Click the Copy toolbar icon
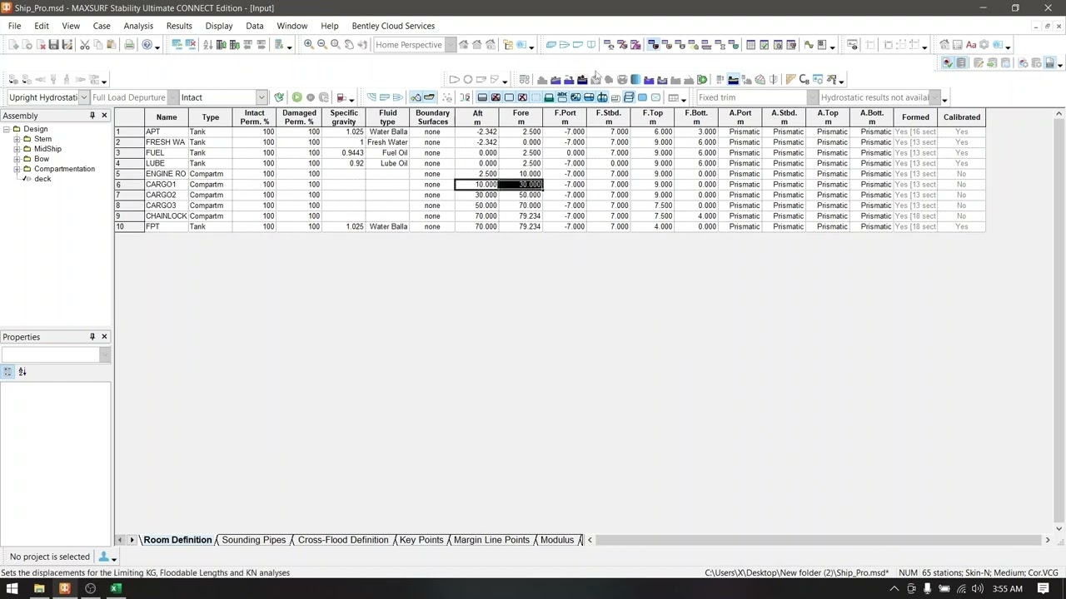Viewport: 1066px width, 599px height. tap(98, 45)
